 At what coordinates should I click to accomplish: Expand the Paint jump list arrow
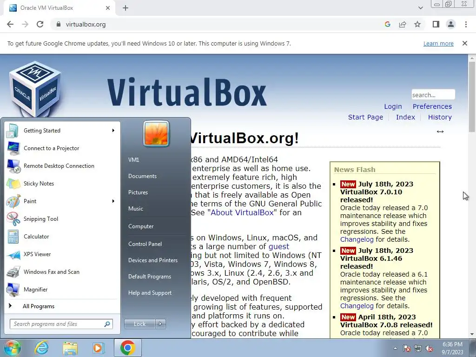tap(113, 201)
